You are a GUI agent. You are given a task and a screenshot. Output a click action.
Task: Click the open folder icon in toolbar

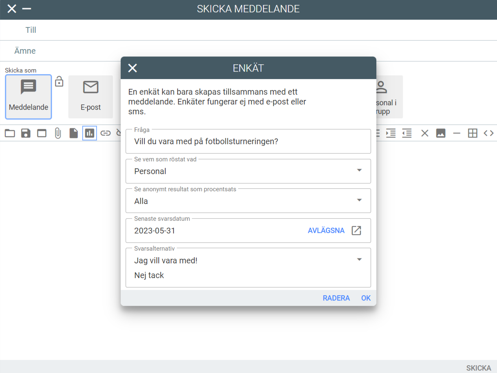click(10, 133)
